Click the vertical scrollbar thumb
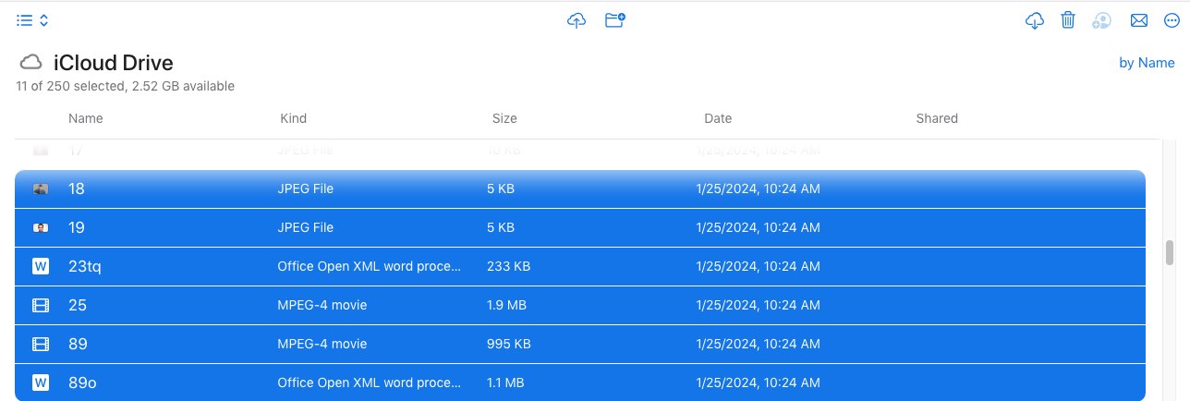Screen dimensions: 1190x401 [x=1169, y=252]
